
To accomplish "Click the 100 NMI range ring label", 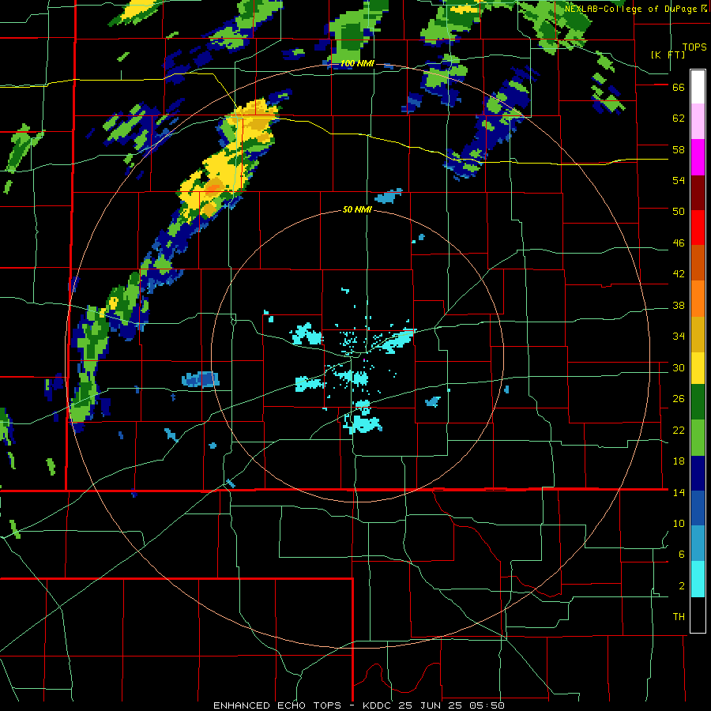I will pos(357,64).
